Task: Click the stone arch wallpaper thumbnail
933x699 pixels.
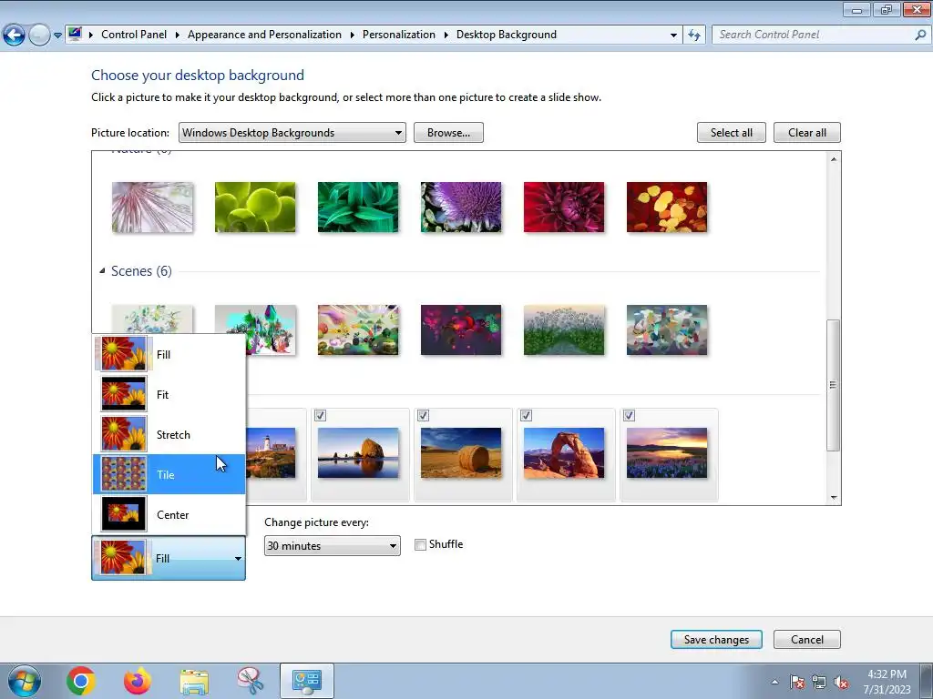Action: (564, 453)
